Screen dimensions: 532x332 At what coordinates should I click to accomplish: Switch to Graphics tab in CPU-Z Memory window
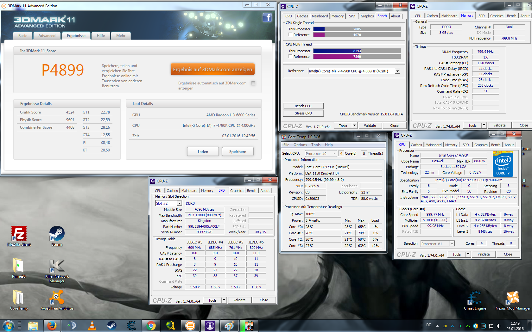497,16
